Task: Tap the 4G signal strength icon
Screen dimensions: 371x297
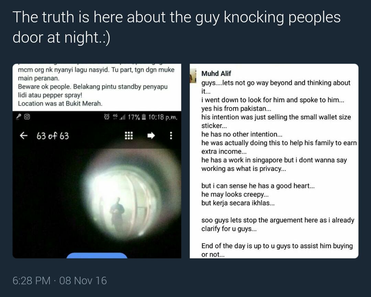Action: (119, 117)
